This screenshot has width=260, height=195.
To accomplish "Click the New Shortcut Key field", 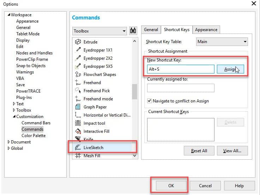I will pyautogui.click(x=180, y=69).
